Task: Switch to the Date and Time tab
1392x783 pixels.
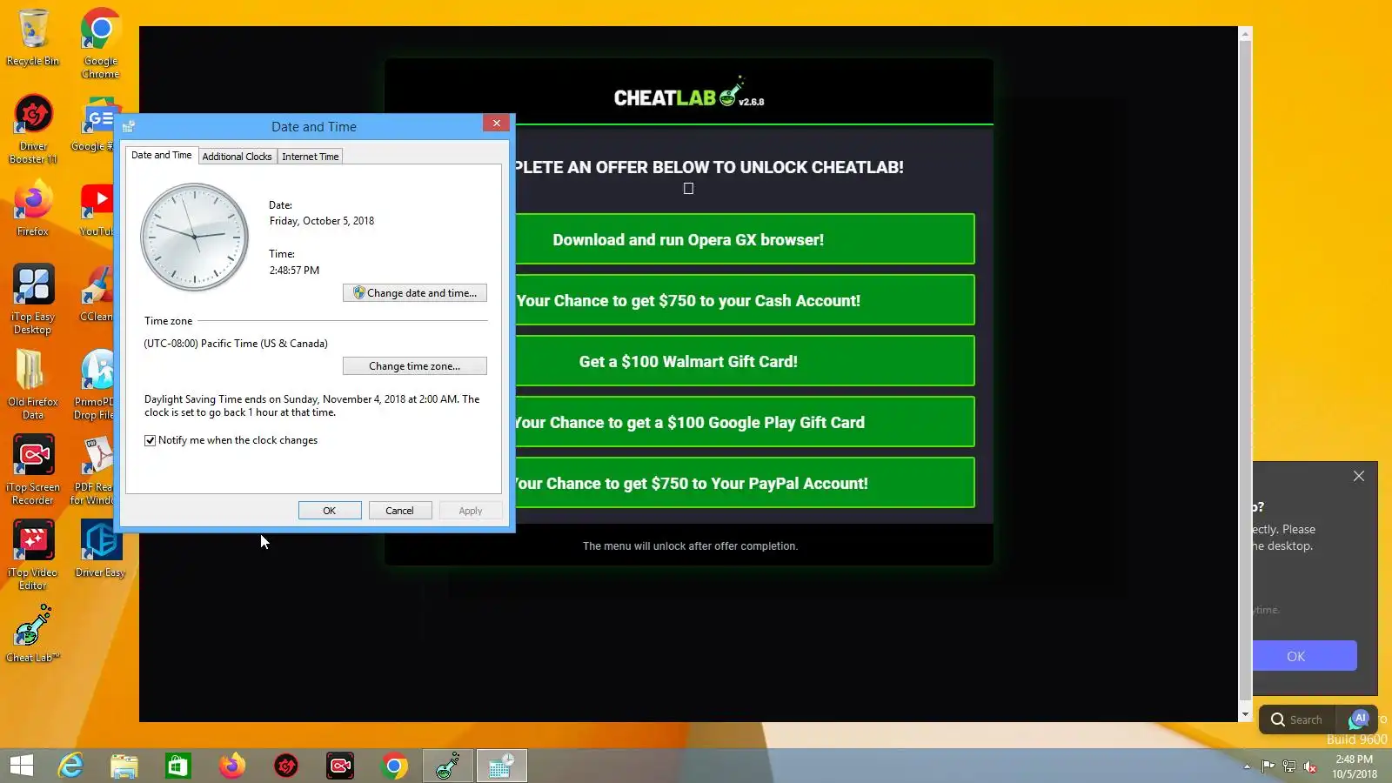Action: coord(162,155)
